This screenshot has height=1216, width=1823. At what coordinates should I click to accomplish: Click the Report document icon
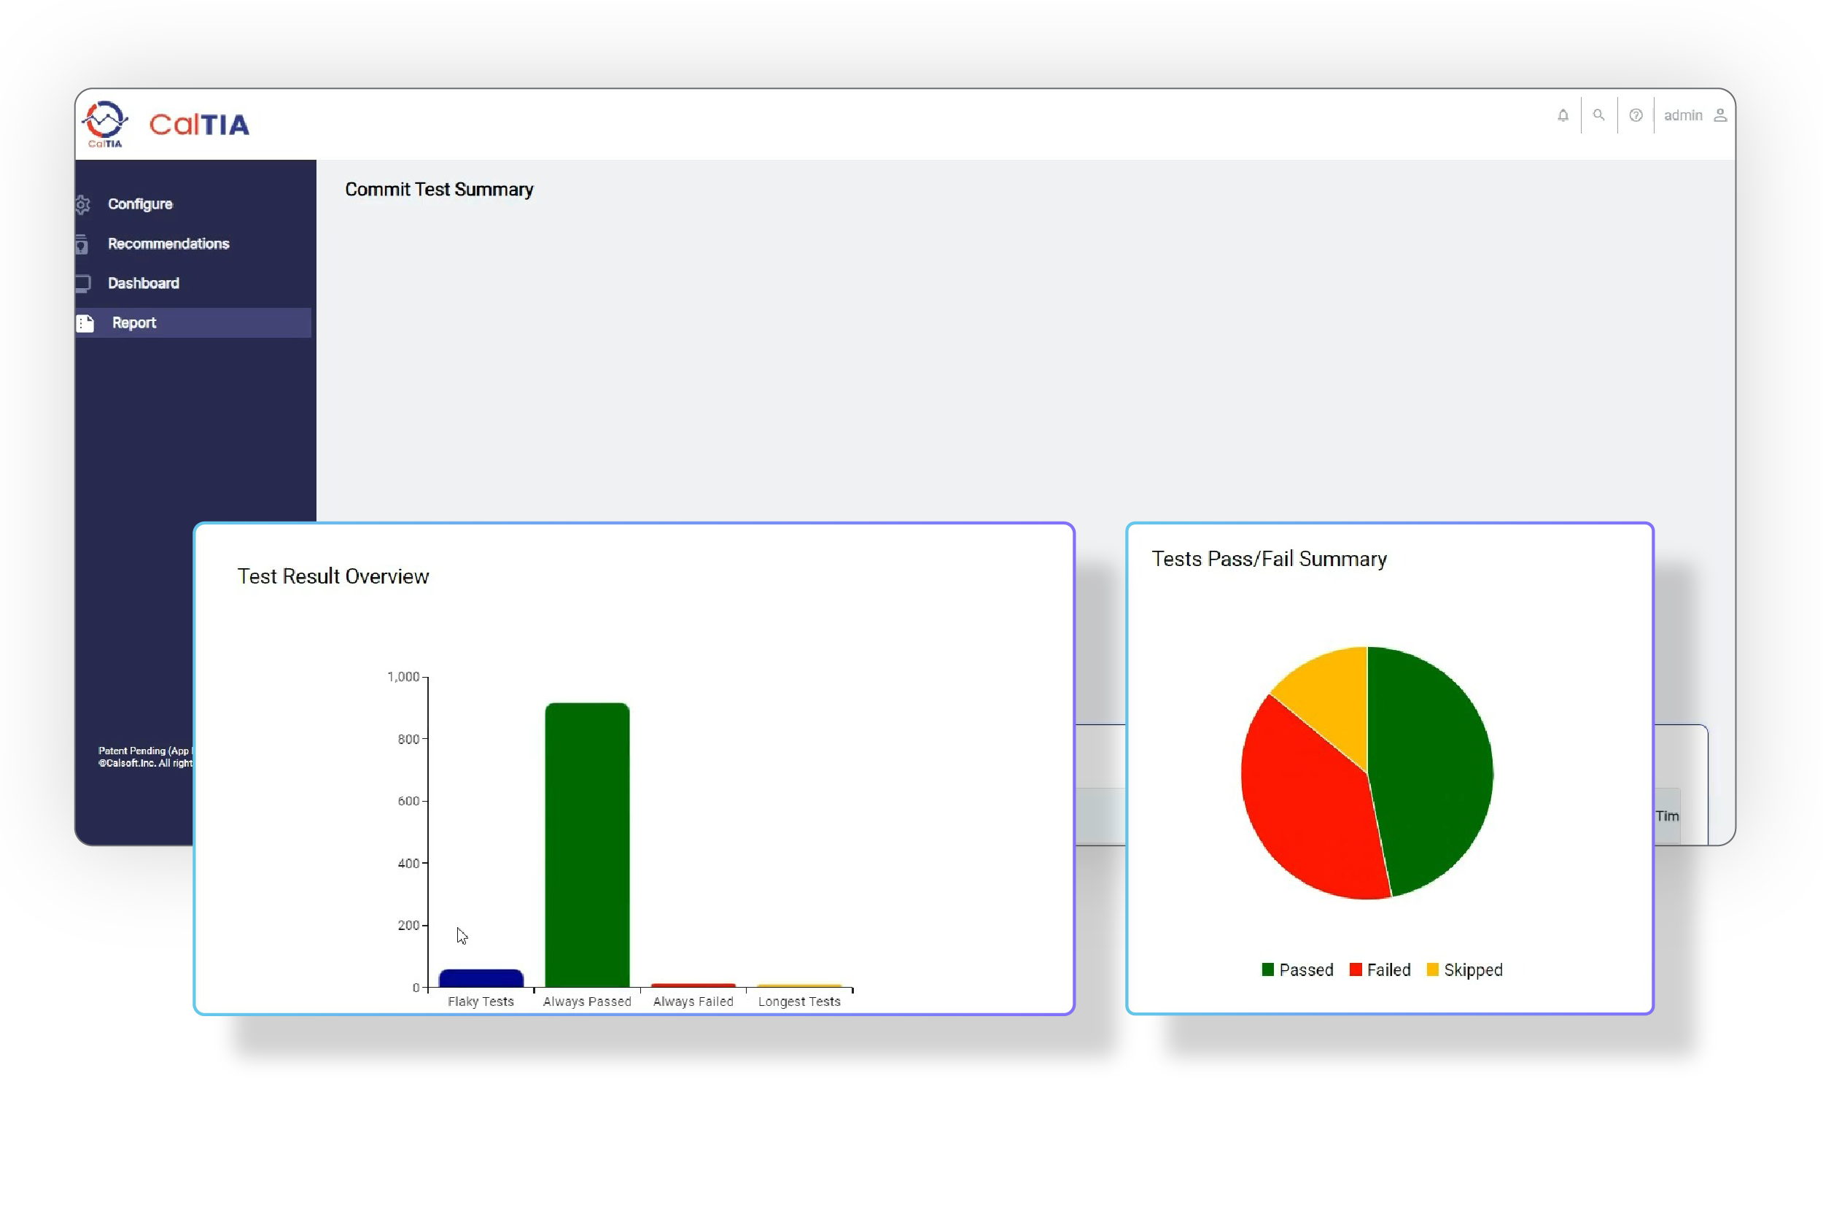(x=85, y=323)
